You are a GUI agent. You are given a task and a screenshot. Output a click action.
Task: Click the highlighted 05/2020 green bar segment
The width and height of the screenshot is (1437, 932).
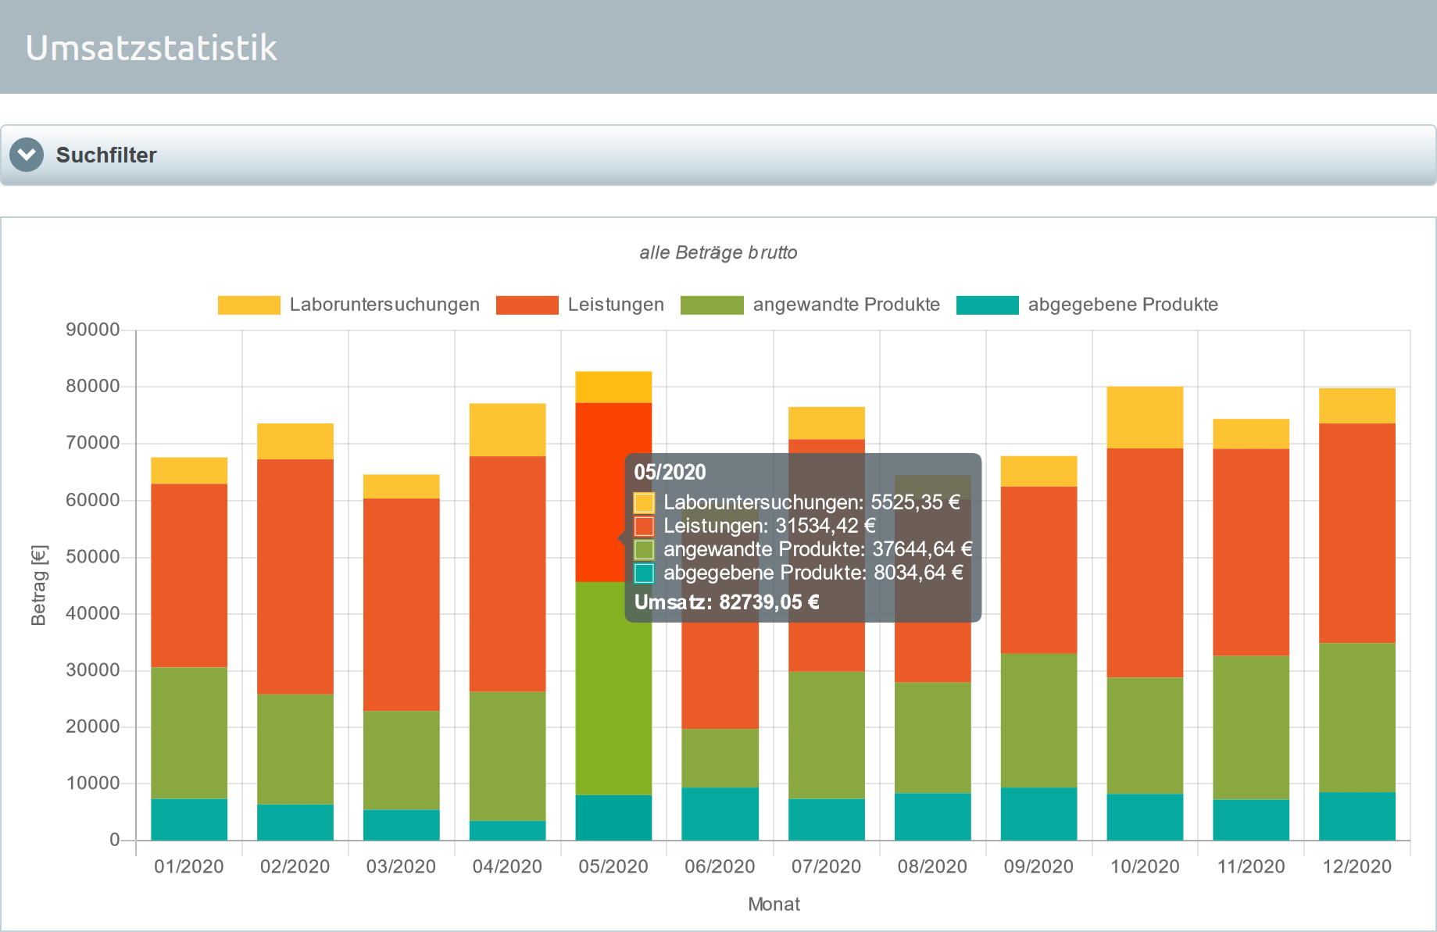click(x=613, y=688)
